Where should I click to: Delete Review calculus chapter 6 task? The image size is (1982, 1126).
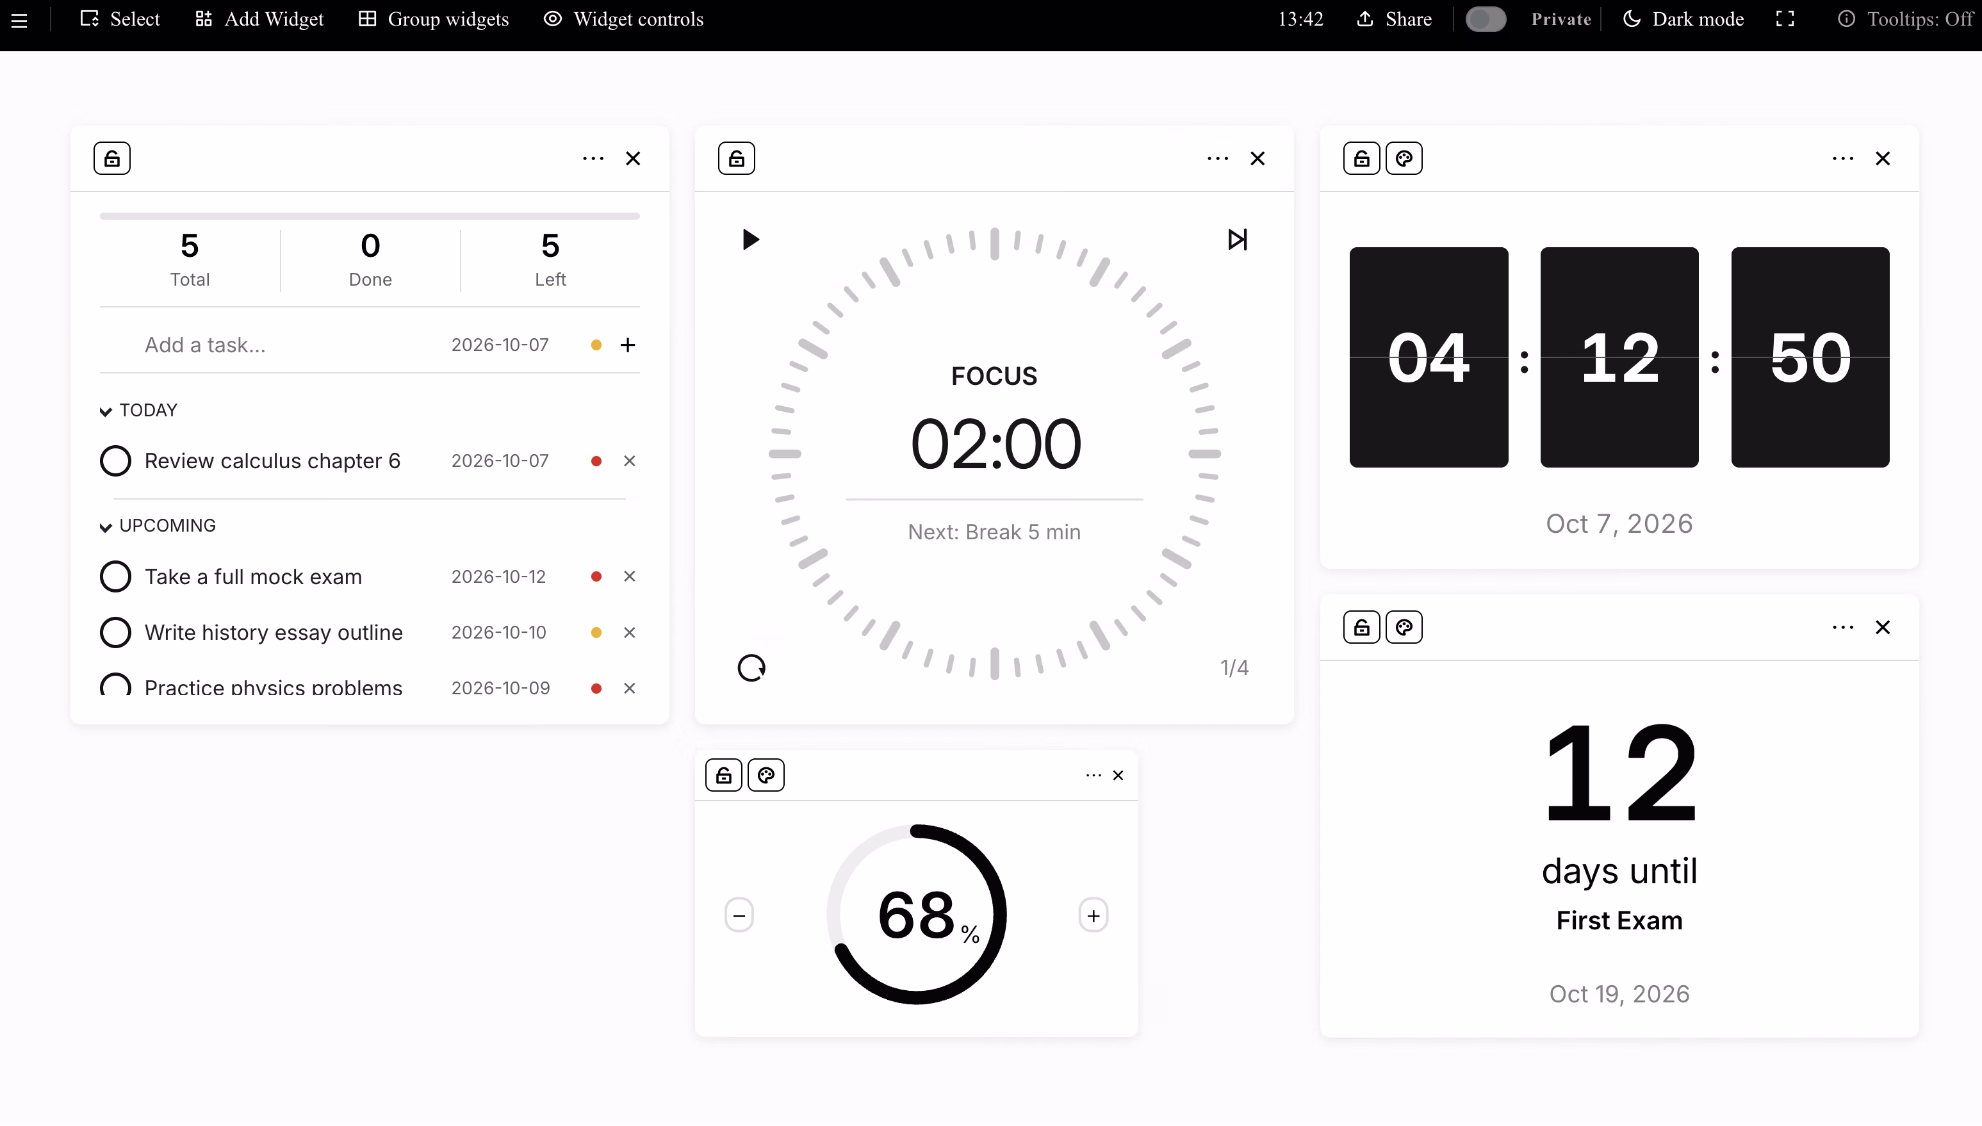(x=630, y=461)
